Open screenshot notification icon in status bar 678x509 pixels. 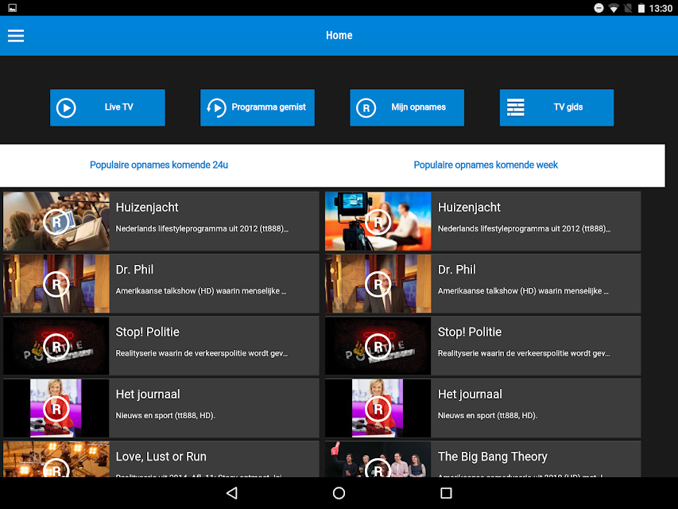click(x=13, y=8)
